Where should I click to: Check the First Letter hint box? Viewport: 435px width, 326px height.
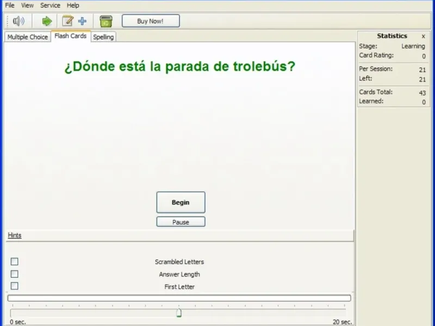point(15,286)
